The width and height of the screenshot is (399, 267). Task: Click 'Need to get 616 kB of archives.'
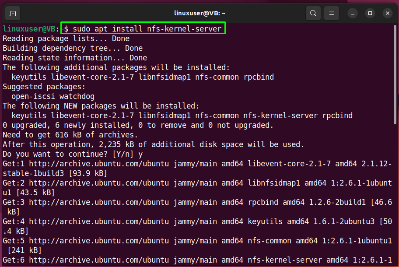click(x=70, y=135)
